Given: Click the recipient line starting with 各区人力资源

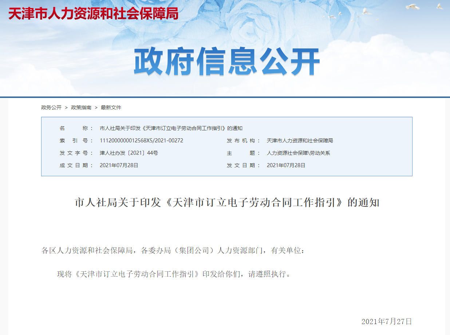Looking at the screenshot, I should point(173,251).
